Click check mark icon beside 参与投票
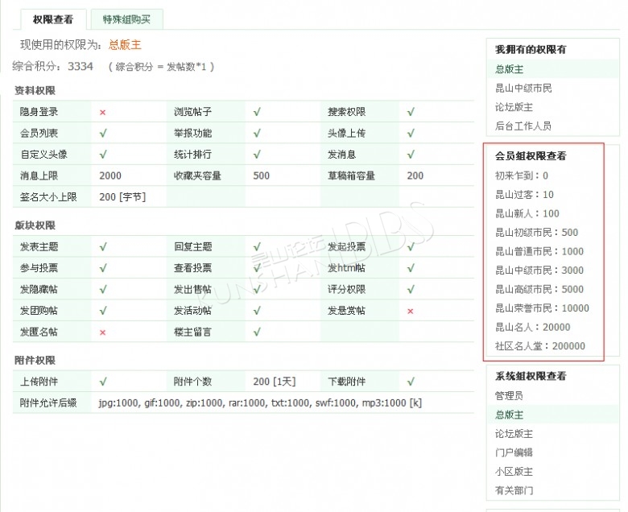The width and height of the screenshot is (628, 512). coord(103,268)
